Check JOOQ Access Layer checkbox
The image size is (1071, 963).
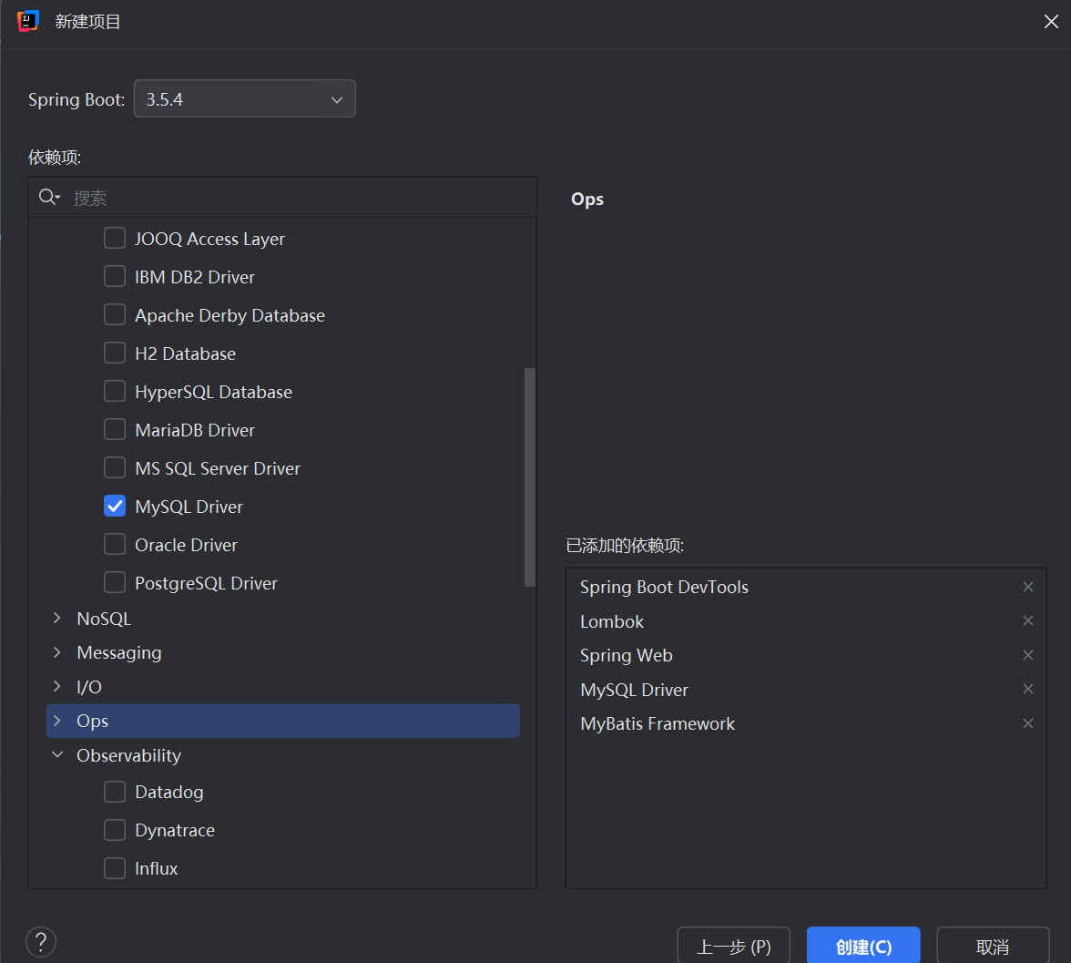pyautogui.click(x=115, y=239)
